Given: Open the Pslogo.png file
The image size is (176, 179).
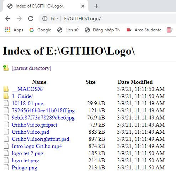Looking at the screenshot, I should click(25, 168).
